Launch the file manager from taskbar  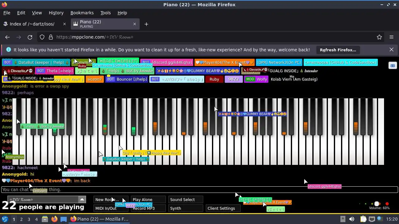45,219
